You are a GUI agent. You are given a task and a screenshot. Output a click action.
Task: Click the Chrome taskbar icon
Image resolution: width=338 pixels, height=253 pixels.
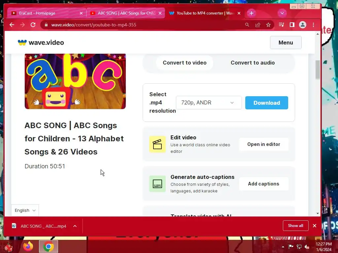[x=49, y=246]
